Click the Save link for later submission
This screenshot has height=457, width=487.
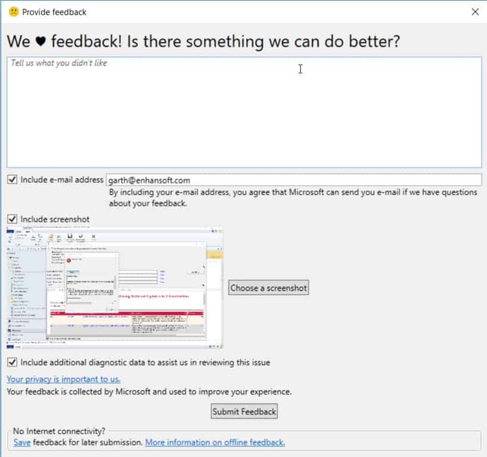[22, 442]
